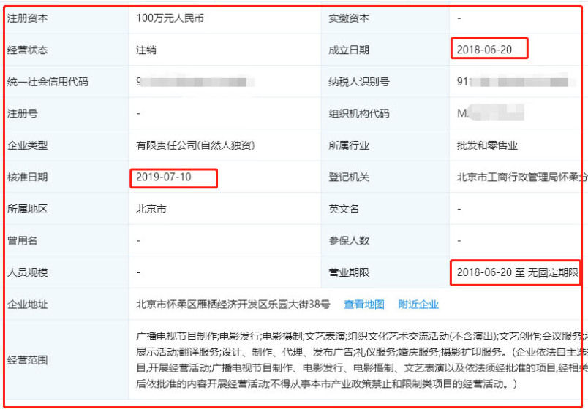The height and width of the screenshot is (409, 588).
Task: Select the 注销 business status value
Action: pos(146,50)
